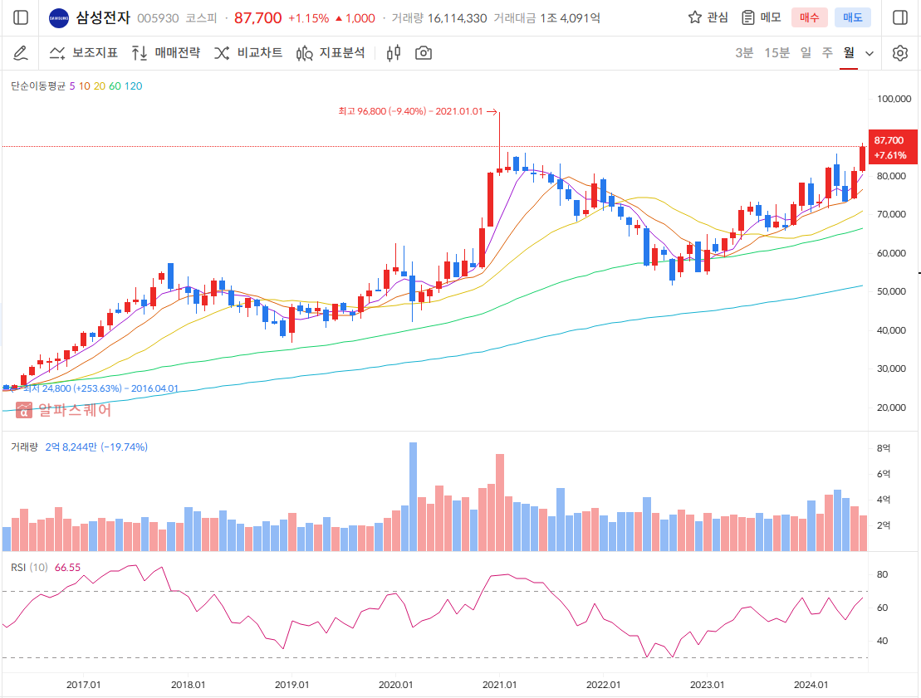The width and height of the screenshot is (921, 698).
Task: Select the 월 monthly timeframe
Action: pos(849,53)
